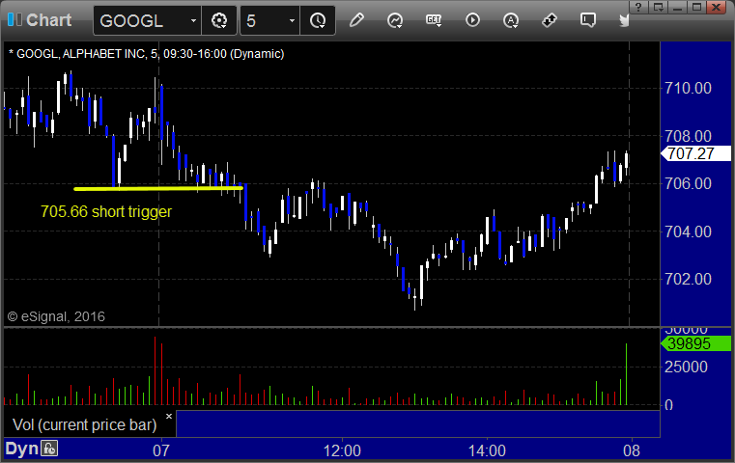Click the 702.00 price axis label
The image size is (735, 463).
pos(688,279)
